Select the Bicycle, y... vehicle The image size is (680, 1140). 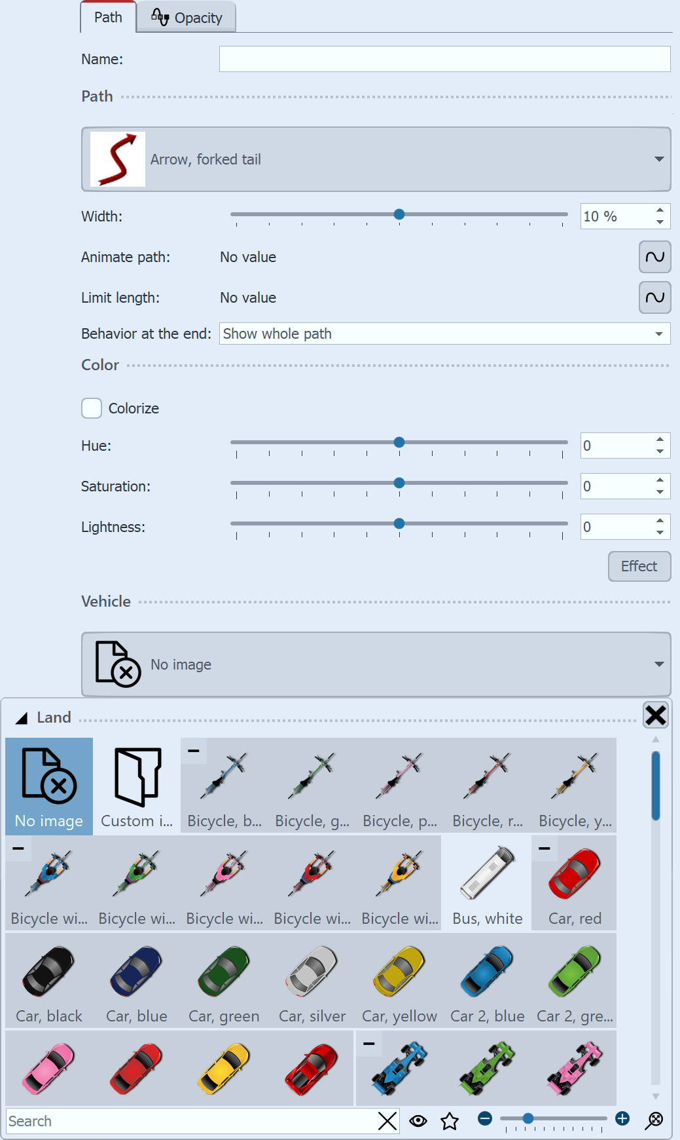tap(575, 786)
